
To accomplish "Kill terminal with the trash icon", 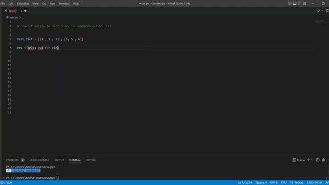I will click(x=323, y=160).
